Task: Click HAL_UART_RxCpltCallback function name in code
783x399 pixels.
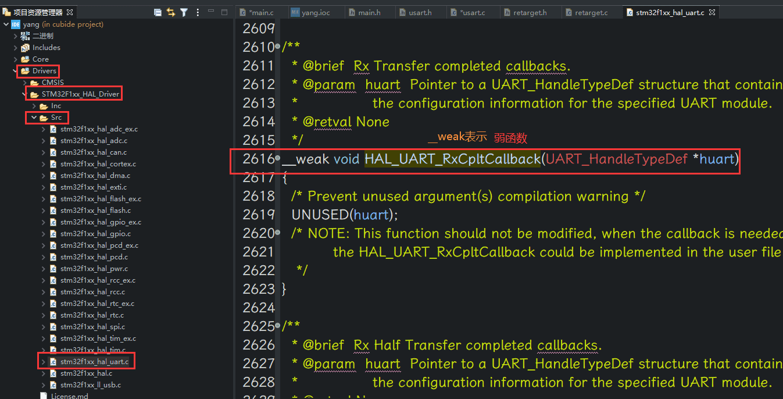Action: [x=452, y=159]
